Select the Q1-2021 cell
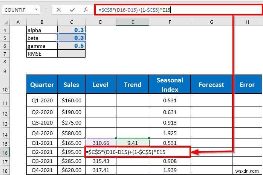Viewport: 263px width, 175px height. [42, 143]
